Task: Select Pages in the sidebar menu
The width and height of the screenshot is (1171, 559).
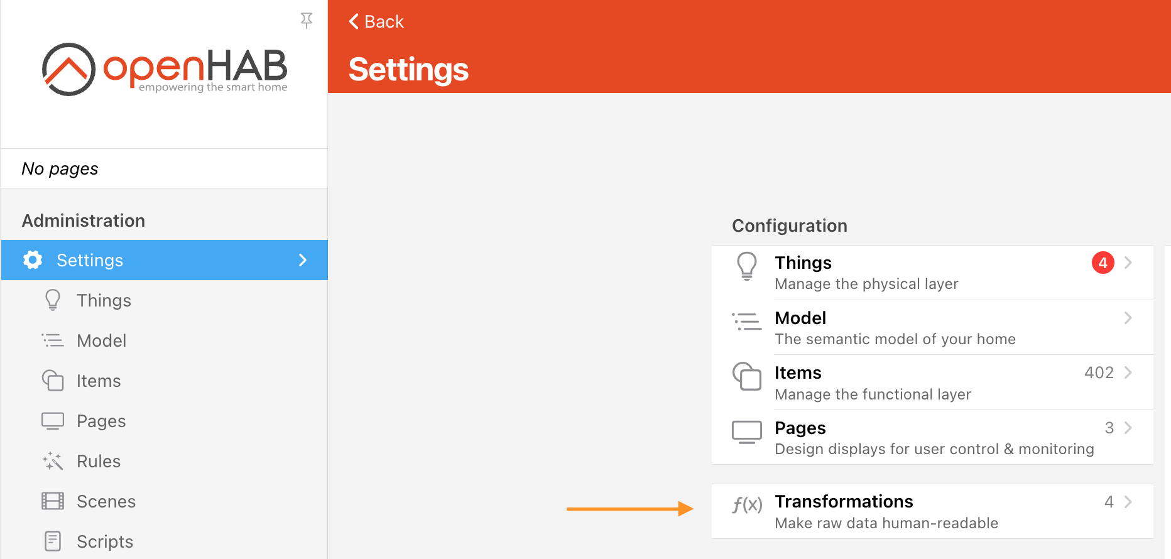Action: click(x=101, y=421)
